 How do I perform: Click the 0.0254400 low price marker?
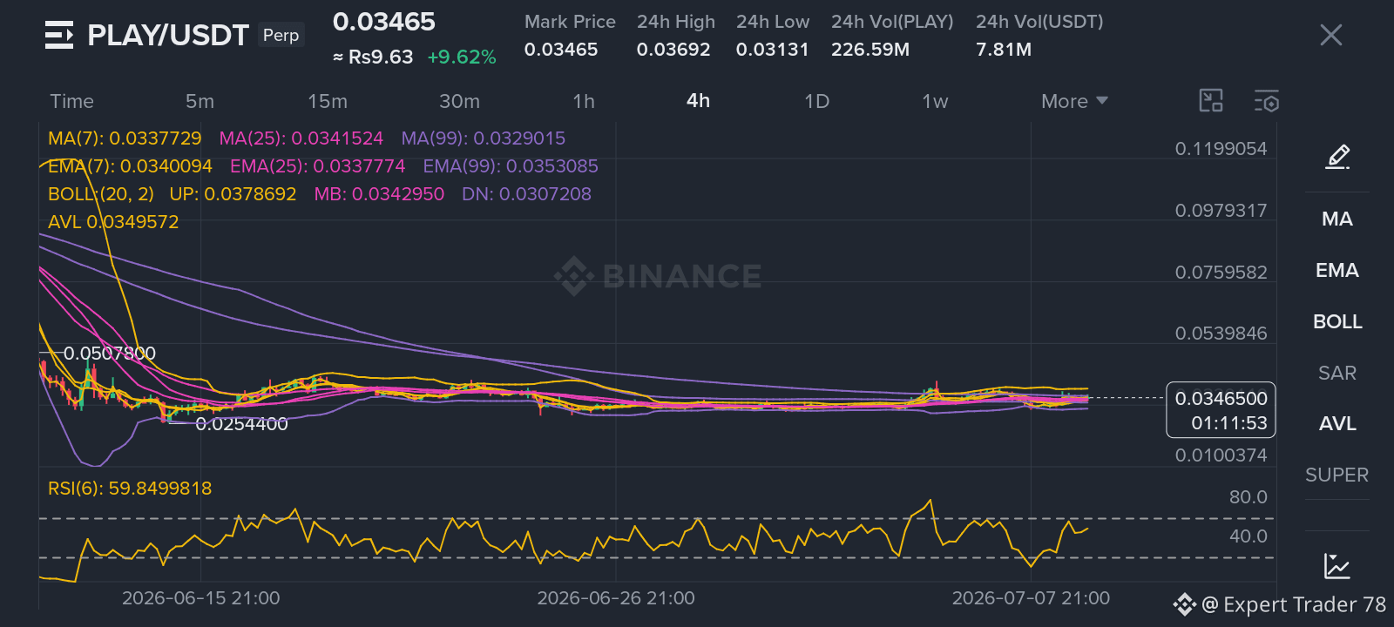click(x=241, y=424)
